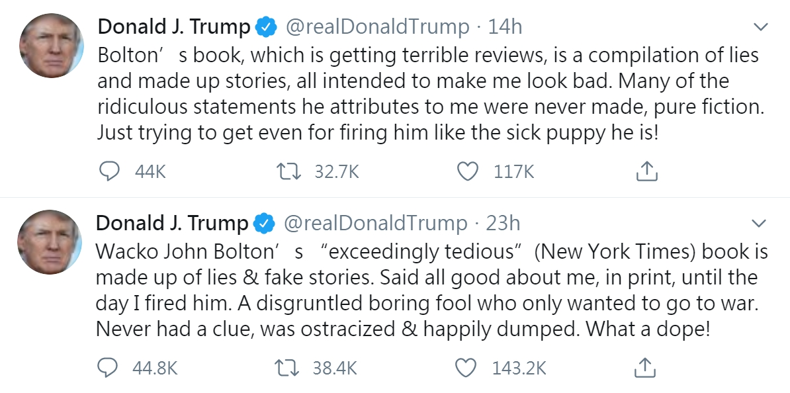The width and height of the screenshot is (790, 393).
Task: Reply to the 14h Bolton book tweet
Action: click(109, 172)
